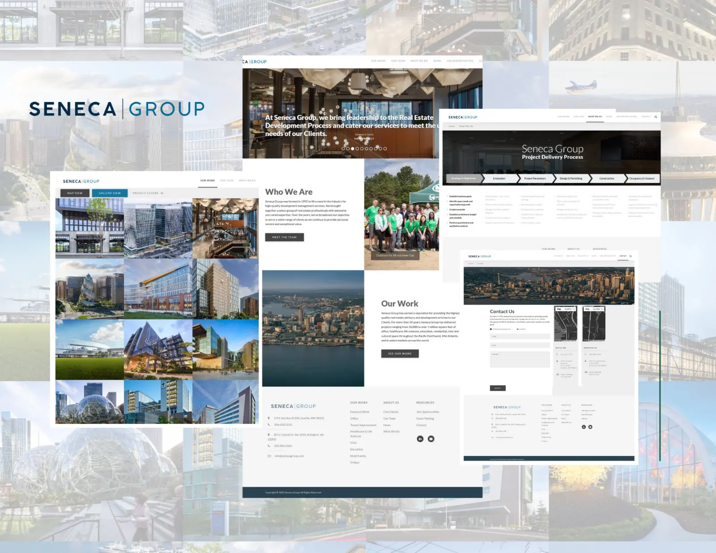The image size is (716, 553).
Task: Select the Construction process step
Action: [607, 179]
